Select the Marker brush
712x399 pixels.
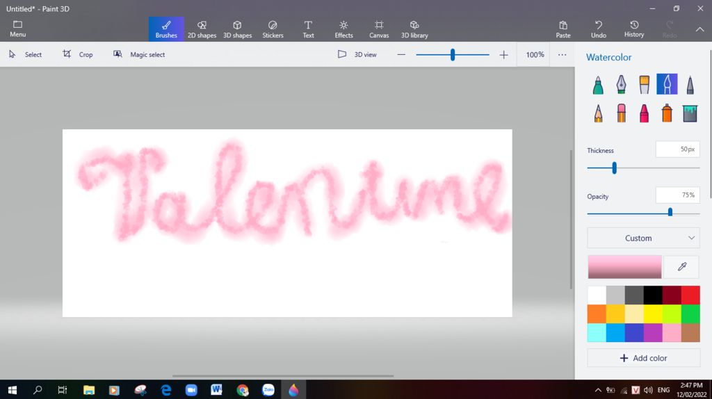(598, 84)
